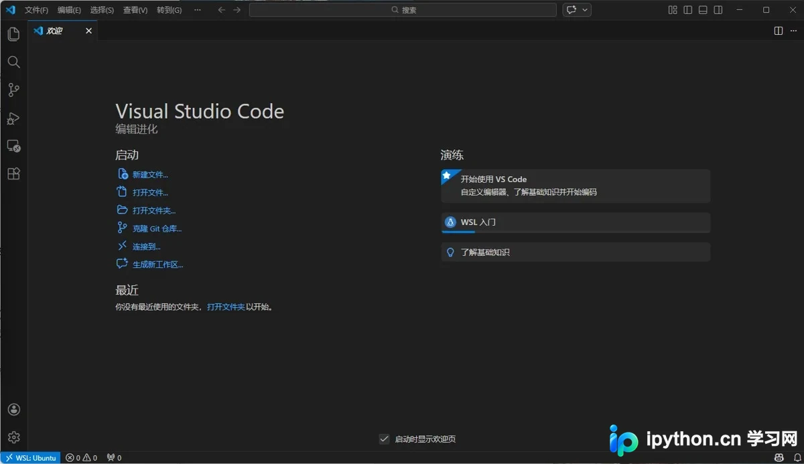Click the new file icon beside 新建文件
The width and height of the screenshot is (804, 464).
(123, 174)
